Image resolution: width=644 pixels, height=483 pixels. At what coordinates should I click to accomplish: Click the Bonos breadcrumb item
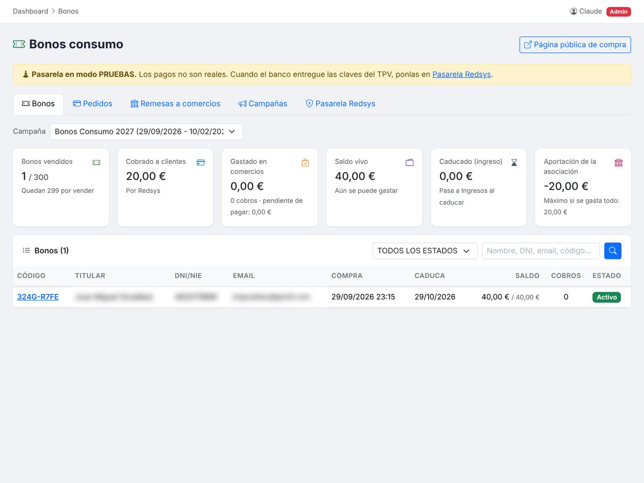68,11
